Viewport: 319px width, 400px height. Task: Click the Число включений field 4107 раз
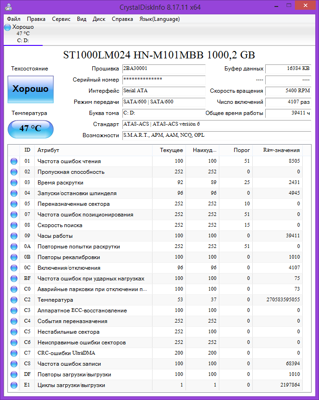coord(288,102)
